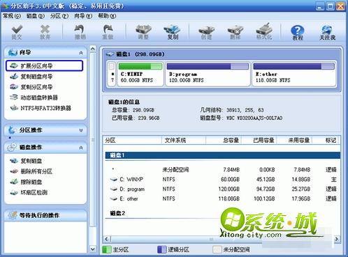Open 动态磁盘转换器 in the wizard panel
The height and width of the screenshot is (257, 348).
click(x=34, y=98)
